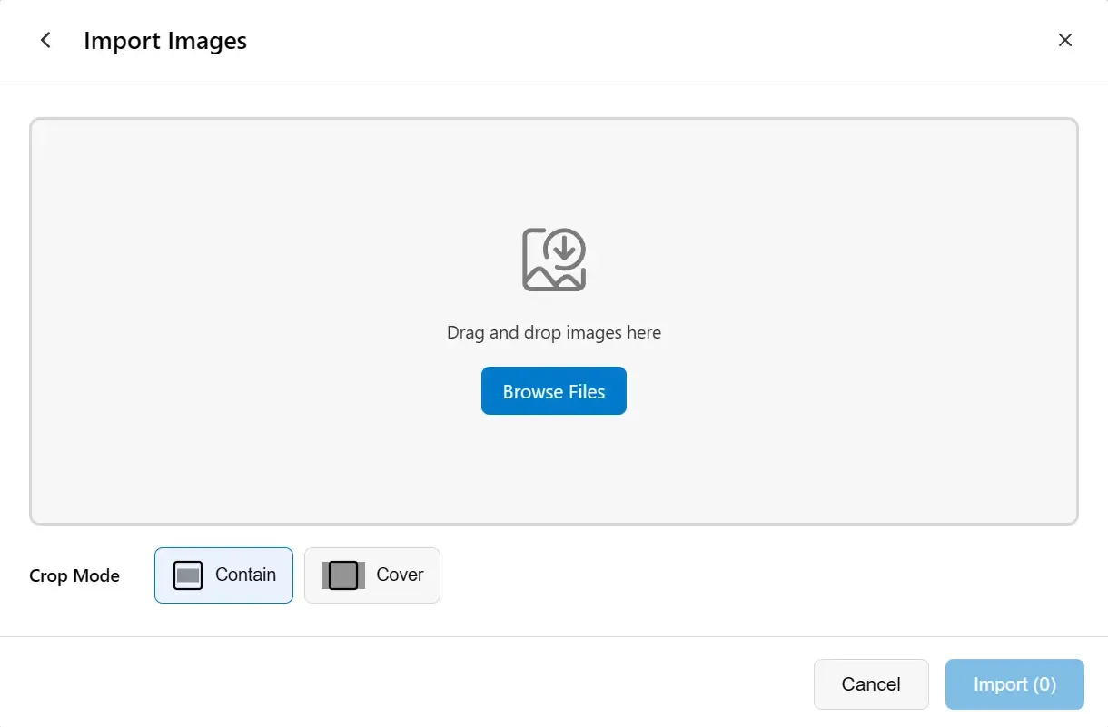1108x727 pixels.
Task: Cancel the image import
Action: (871, 684)
